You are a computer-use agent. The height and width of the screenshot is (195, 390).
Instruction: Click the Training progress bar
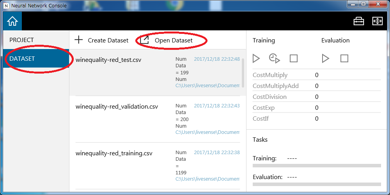[317, 165]
